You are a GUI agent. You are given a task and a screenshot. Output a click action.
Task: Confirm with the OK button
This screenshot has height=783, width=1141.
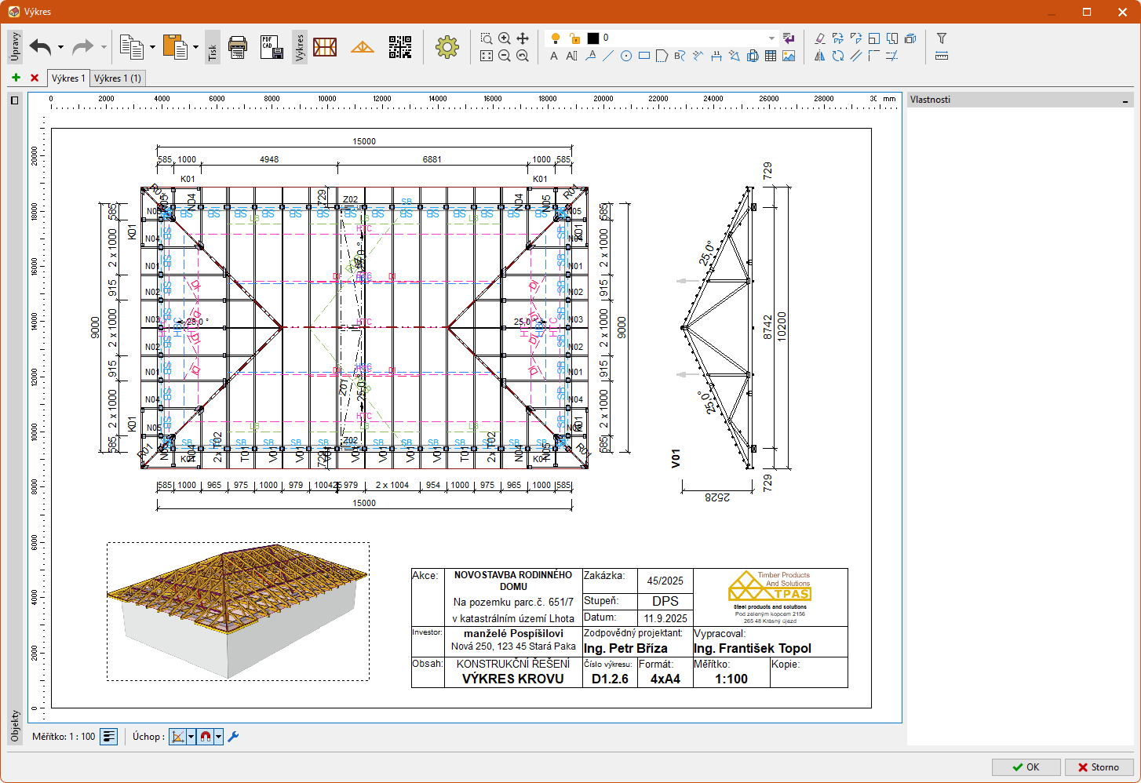pos(1026,767)
